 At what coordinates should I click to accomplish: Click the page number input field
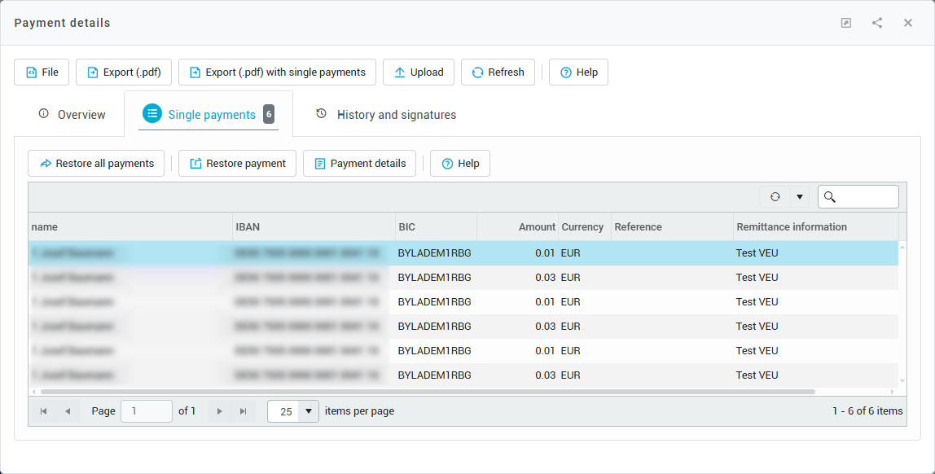point(146,411)
